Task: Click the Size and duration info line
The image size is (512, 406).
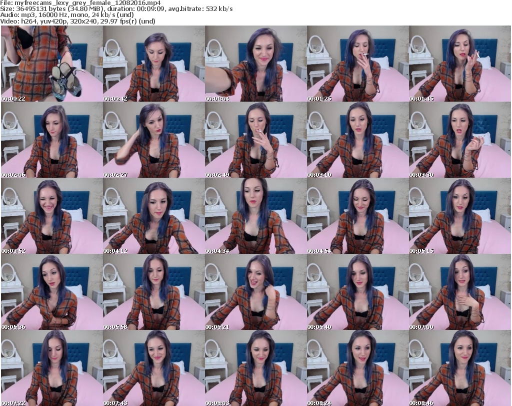Action: [116, 9]
